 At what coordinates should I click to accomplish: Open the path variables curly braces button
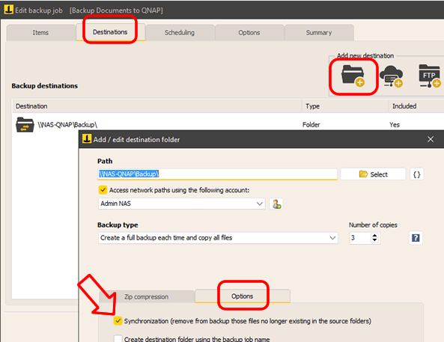416,174
